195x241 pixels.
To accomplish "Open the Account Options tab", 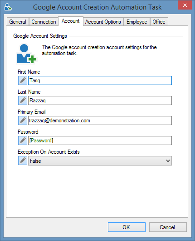I will coord(103,22).
